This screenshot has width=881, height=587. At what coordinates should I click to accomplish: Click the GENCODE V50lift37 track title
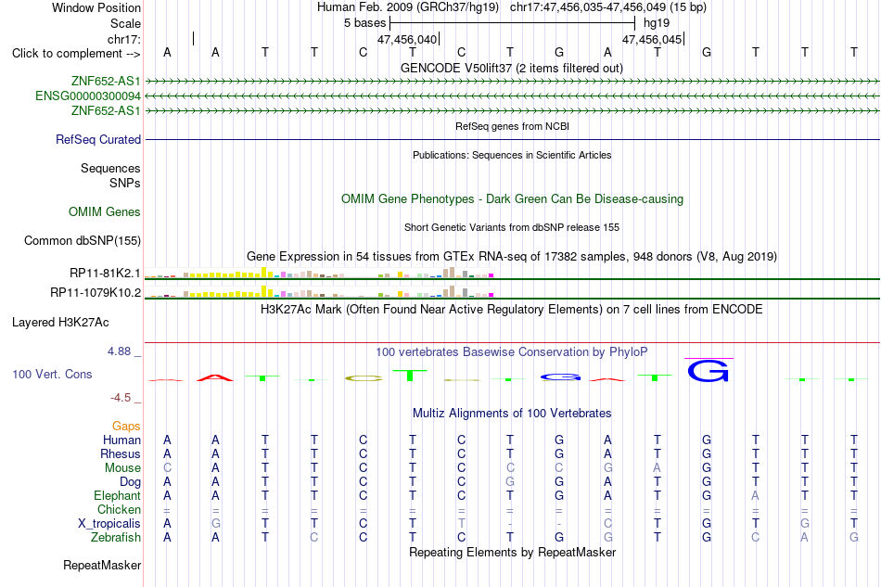click(x=512, y=68)
